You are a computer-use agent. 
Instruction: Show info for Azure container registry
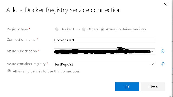click(x=163, y=64)
